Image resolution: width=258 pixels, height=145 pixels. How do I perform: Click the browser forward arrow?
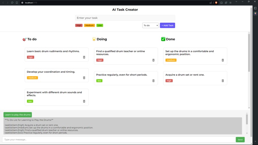coord(8,3)
